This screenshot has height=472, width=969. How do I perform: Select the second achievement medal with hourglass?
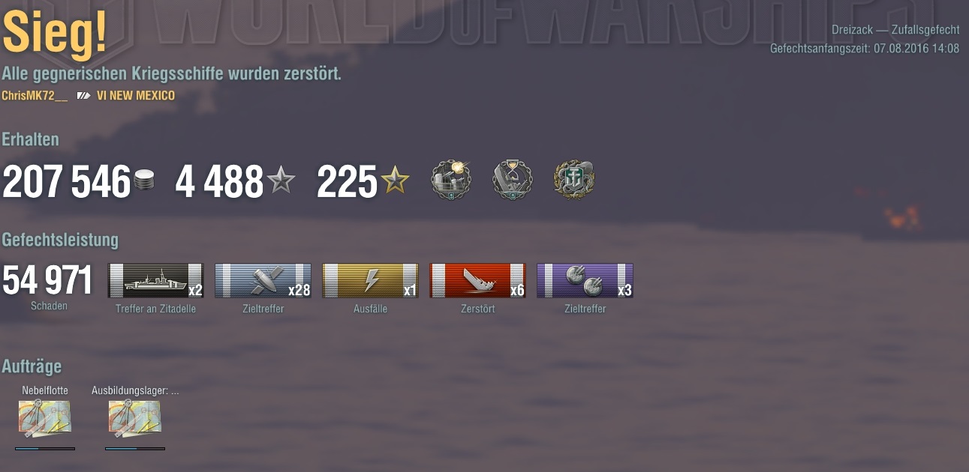(513, 180)
